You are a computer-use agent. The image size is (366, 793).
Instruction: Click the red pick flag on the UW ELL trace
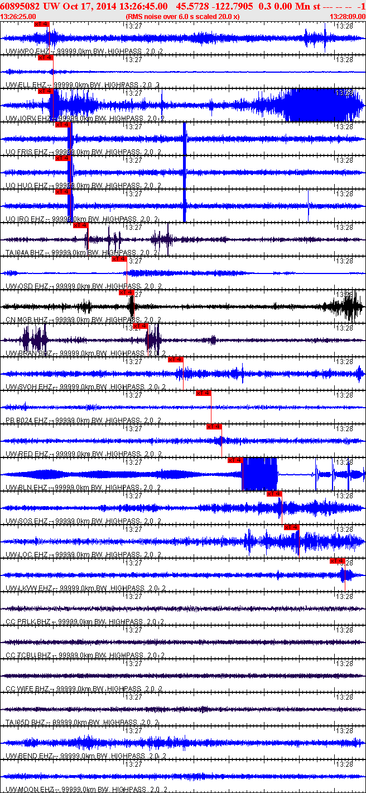pyautogui.click(x=45, y=58)
